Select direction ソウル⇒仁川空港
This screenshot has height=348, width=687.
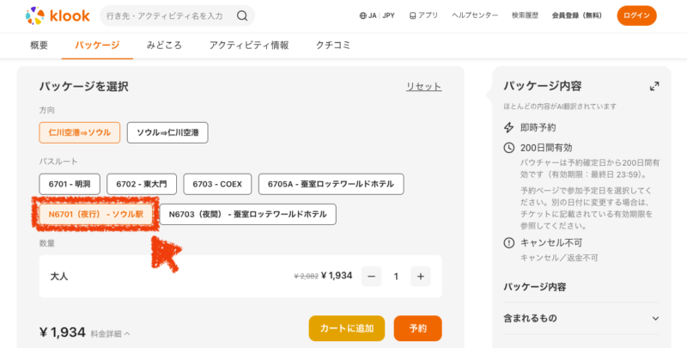pos(167,132)
